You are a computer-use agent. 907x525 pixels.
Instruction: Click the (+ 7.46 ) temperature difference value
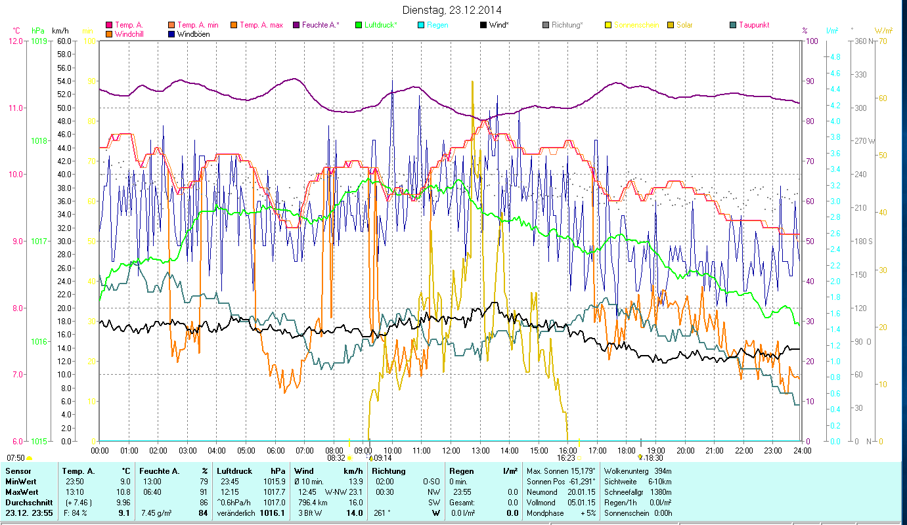click(x=77, y=503)
